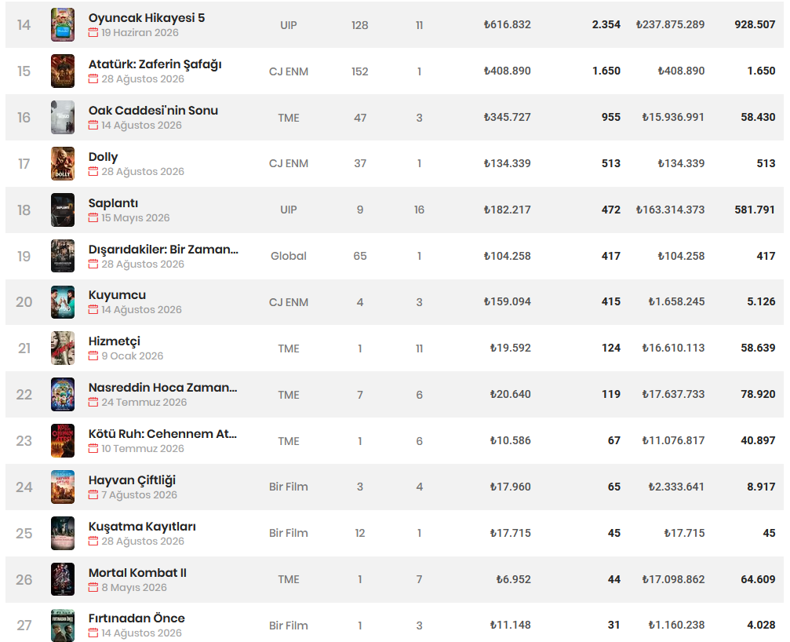Open the Fırtınadan Önce title link

pos(137,618)
